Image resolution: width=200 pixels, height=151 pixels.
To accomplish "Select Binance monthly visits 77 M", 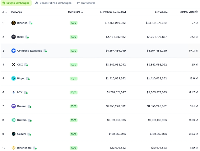I will 195,23.
